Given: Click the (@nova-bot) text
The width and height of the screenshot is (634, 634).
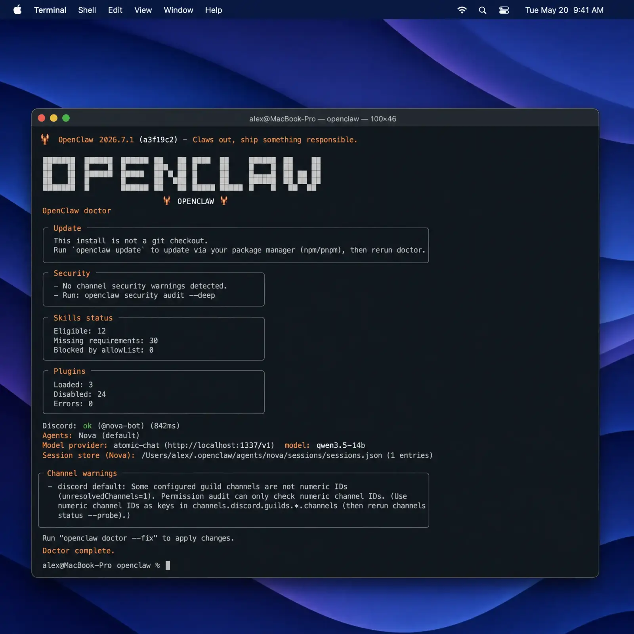Looking at the screenshot, I should [121, 426].
